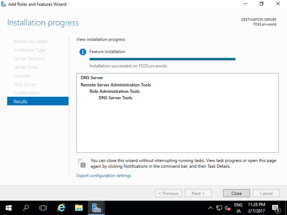Click the Export configuration settings link

point(103,175)
